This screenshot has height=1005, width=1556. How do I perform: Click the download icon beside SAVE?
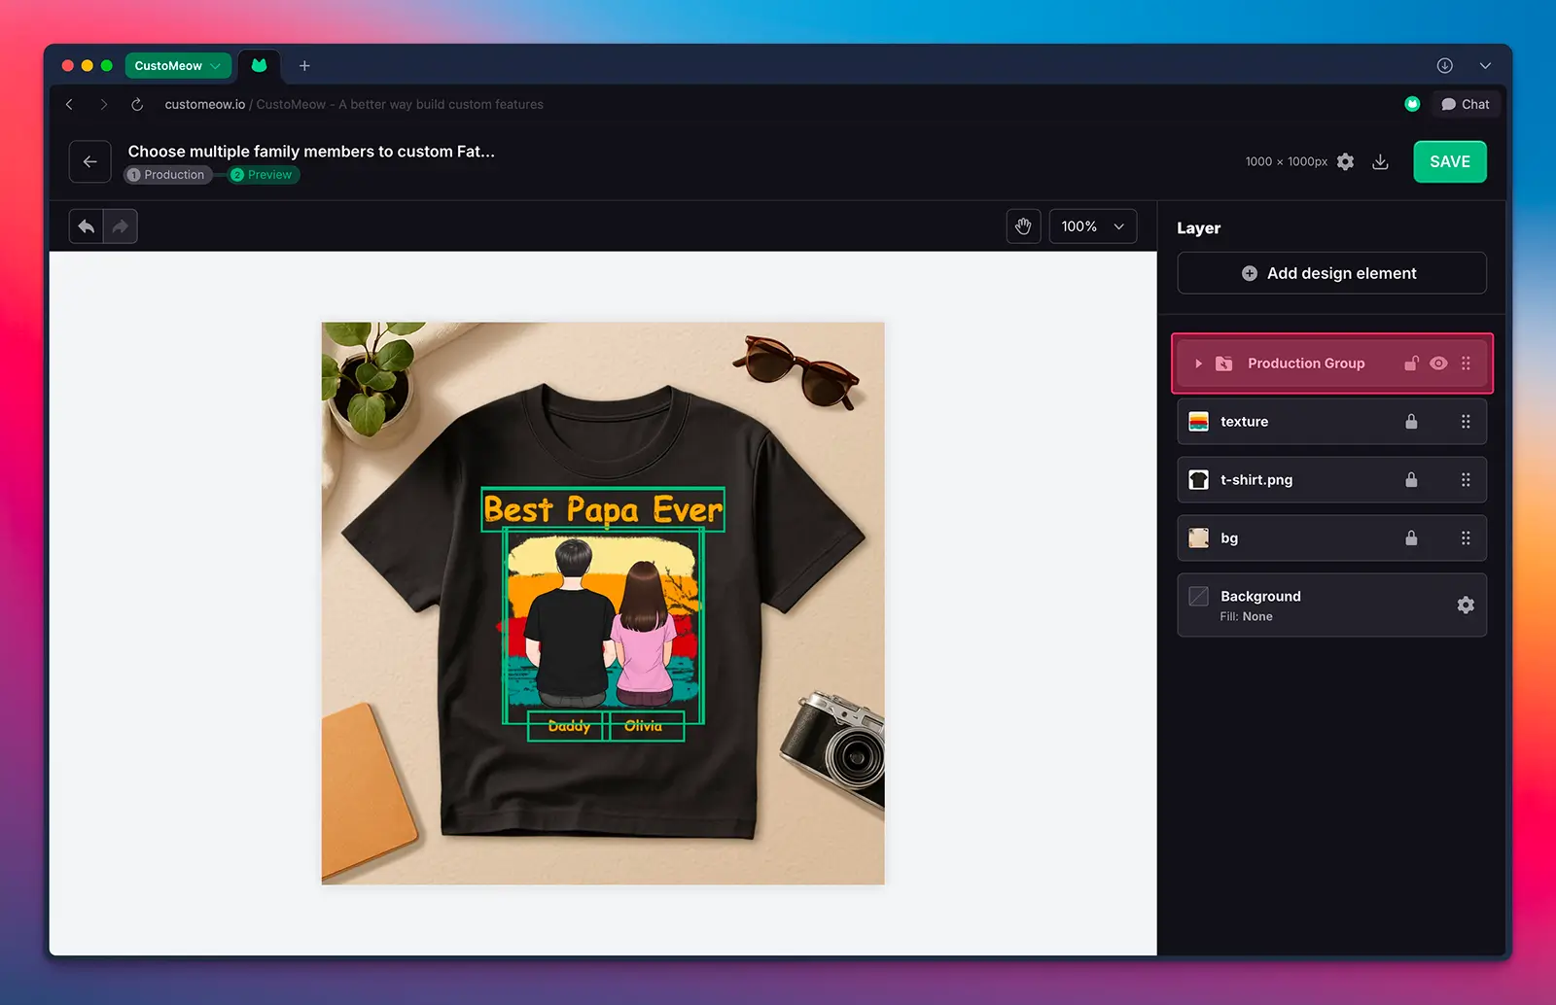point(1380,161)
